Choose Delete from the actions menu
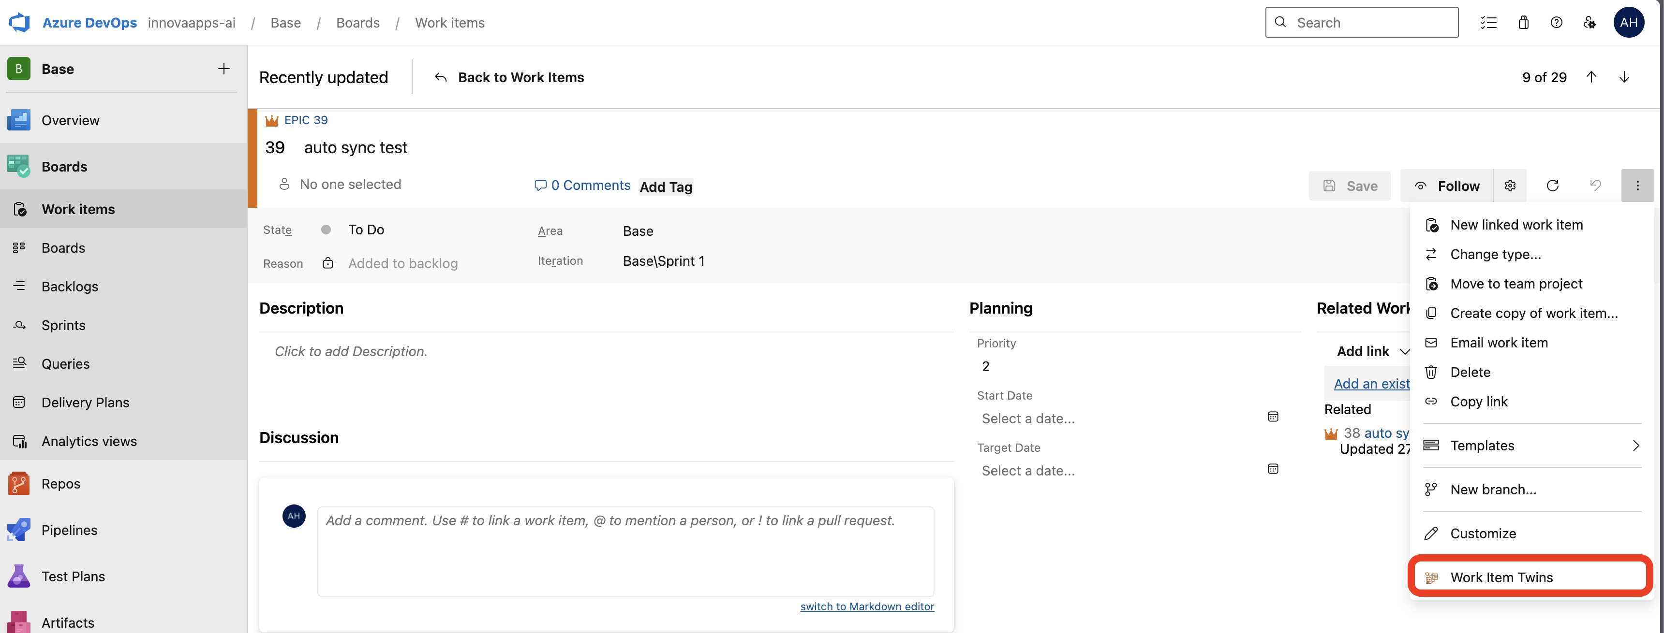1664x633 pixels. (x=1470, y=373)
